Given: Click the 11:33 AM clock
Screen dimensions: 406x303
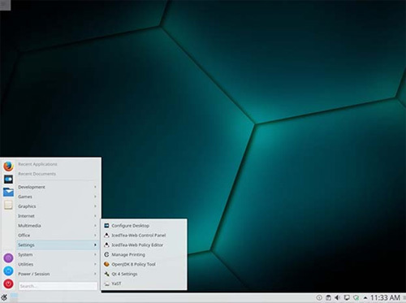Looking at the screenshot, I should (385, 298).
